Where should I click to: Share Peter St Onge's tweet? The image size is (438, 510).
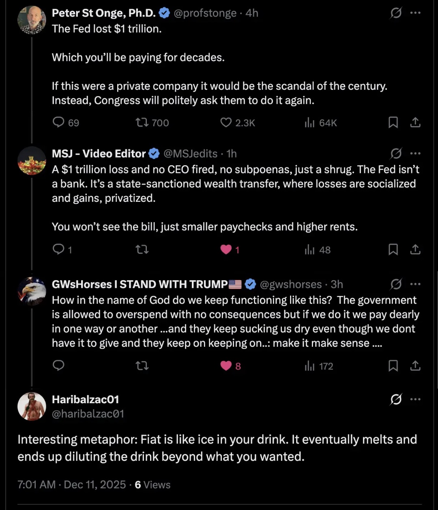pyautogui.click(x=415, y=123)
